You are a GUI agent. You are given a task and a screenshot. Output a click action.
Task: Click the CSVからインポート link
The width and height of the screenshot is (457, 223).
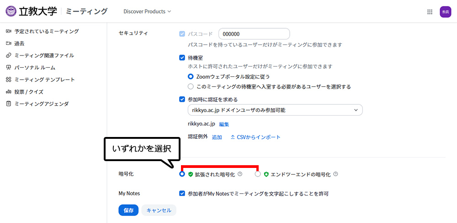[259, 137]
